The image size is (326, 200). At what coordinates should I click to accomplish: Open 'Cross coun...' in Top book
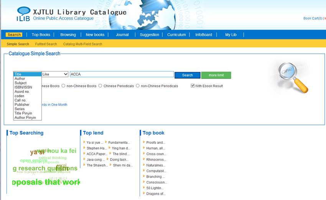pyautogui.click(x=156, y=154)
